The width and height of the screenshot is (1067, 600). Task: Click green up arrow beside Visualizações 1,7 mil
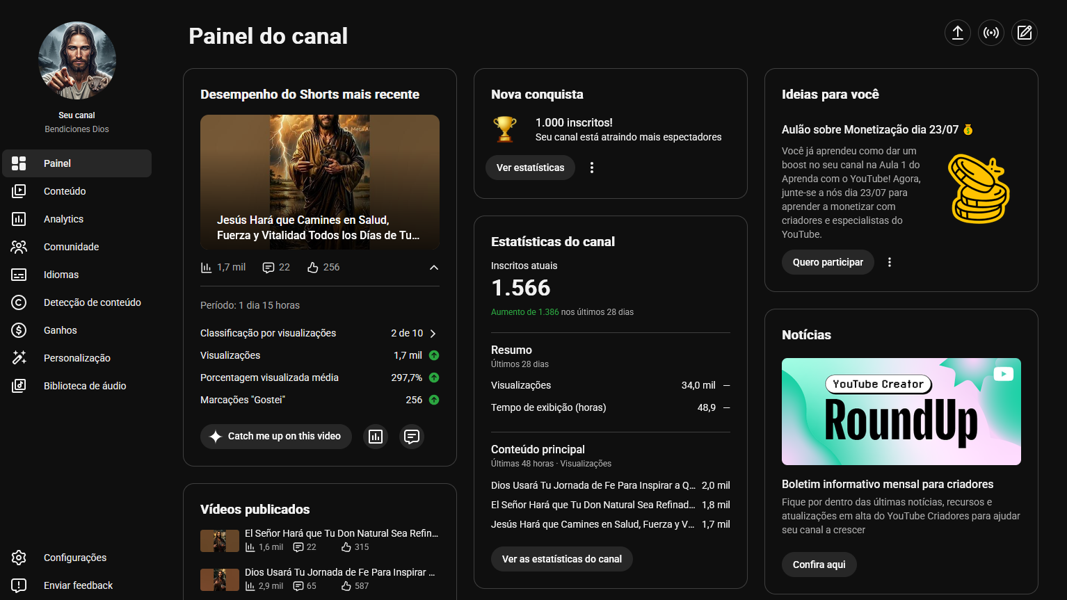(x=434, y=355)
